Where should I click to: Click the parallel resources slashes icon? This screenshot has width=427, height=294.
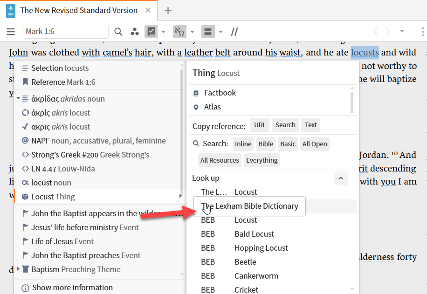[234, 32]
